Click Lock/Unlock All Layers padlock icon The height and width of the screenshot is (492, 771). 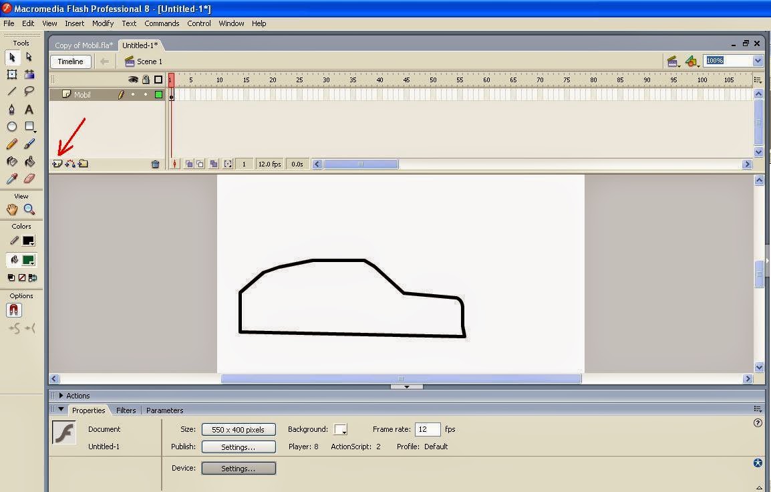coord(146,79)
